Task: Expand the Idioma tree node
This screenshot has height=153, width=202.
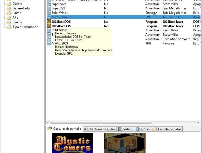Action: point(4,22)
